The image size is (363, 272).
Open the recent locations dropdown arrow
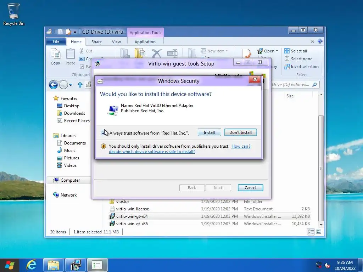[x=71, y=85]
